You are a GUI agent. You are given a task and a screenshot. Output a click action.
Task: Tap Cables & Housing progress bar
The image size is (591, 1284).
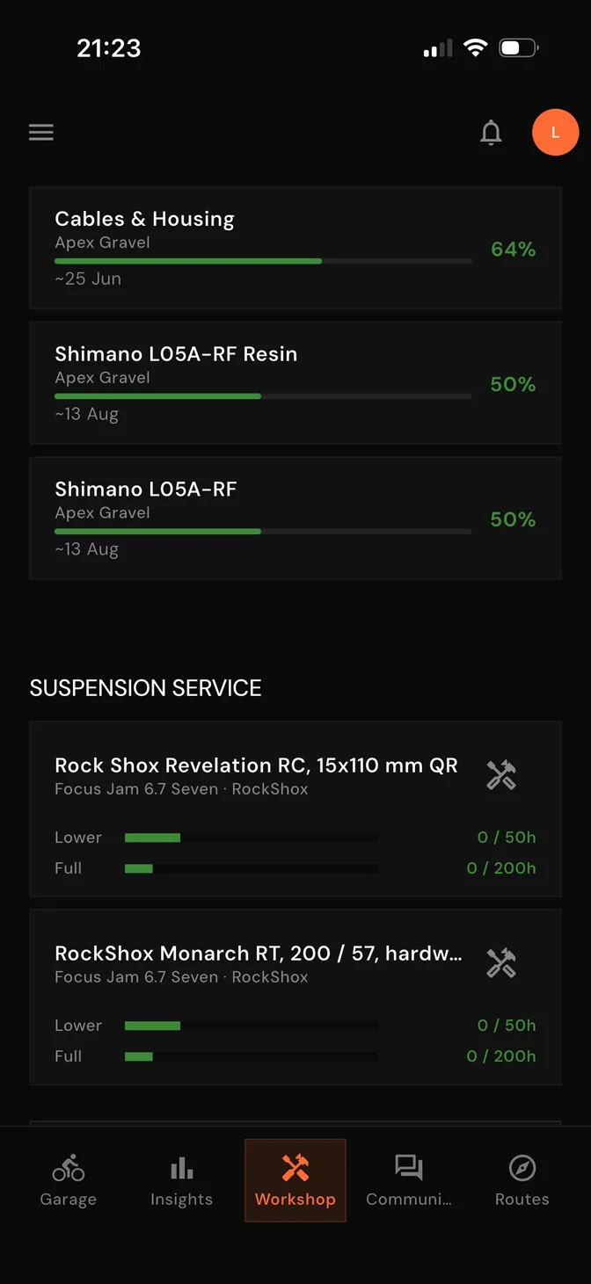click(263, 261)
